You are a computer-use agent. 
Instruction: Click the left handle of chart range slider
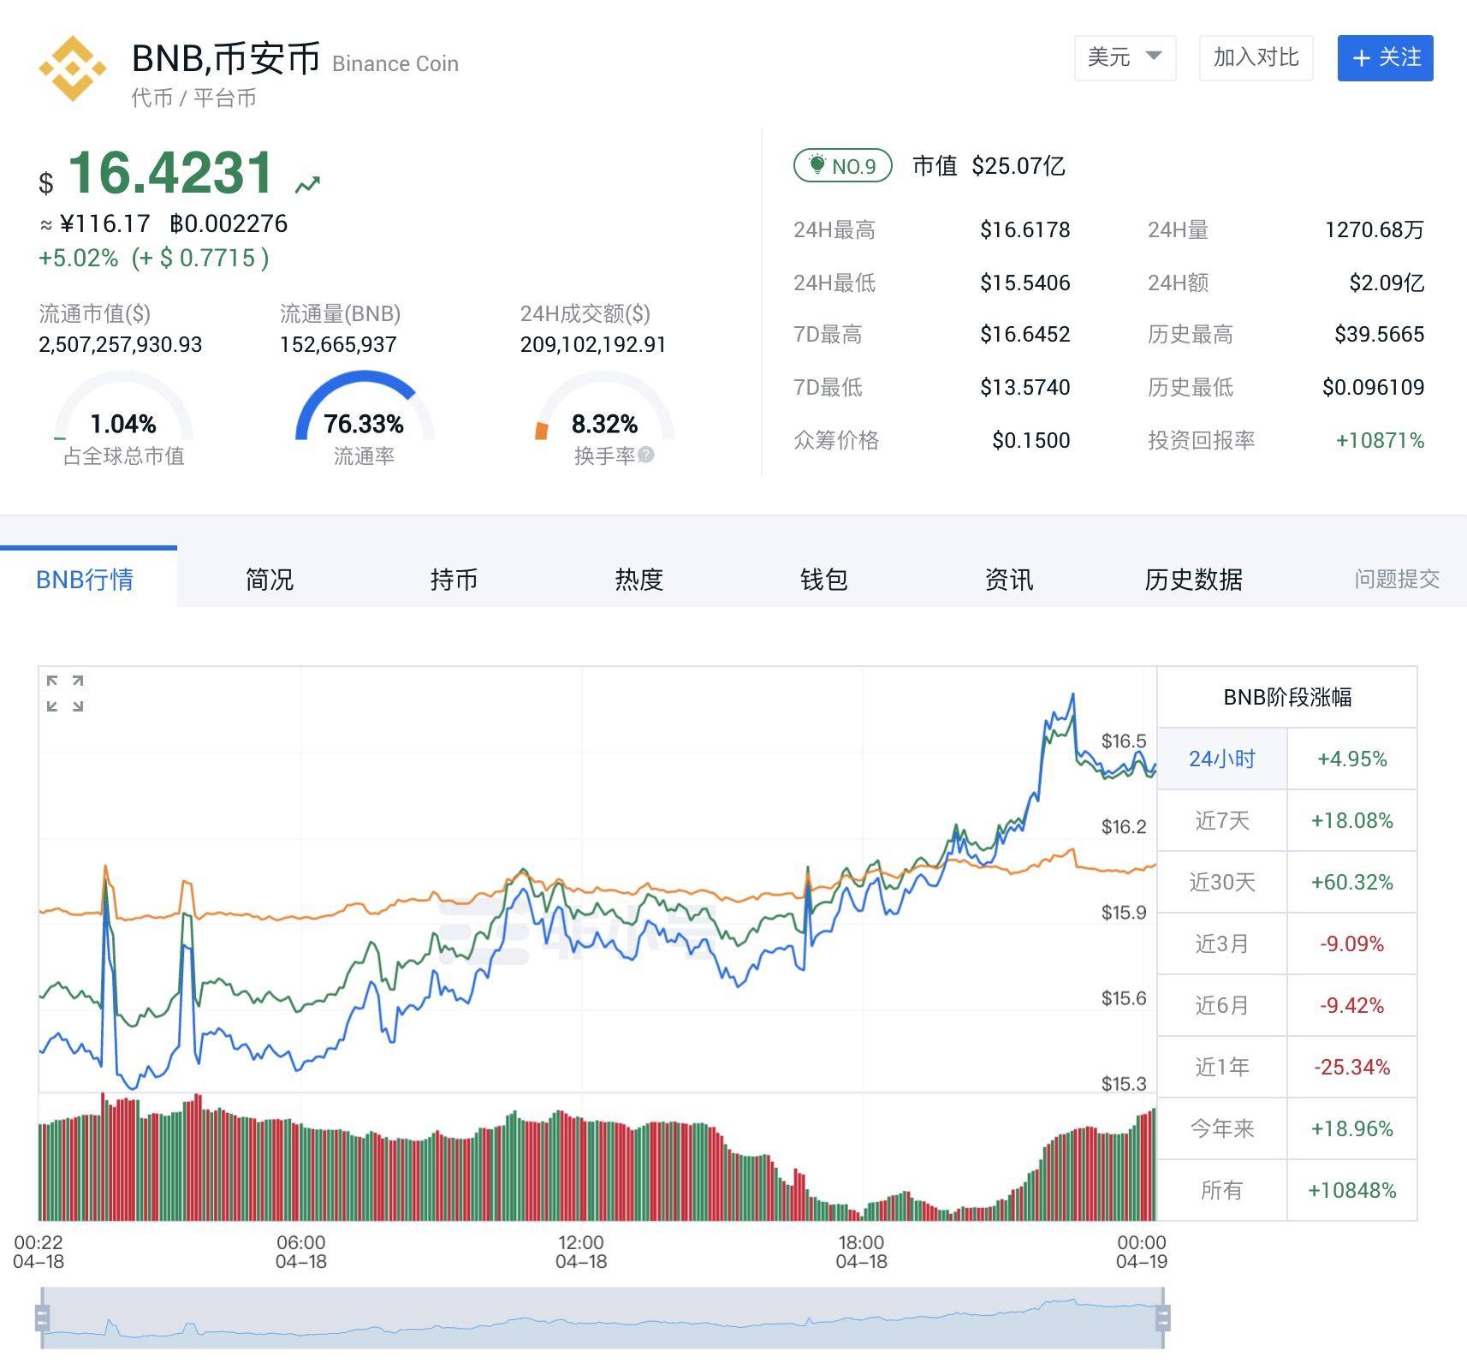click(x=43, y=1317)
